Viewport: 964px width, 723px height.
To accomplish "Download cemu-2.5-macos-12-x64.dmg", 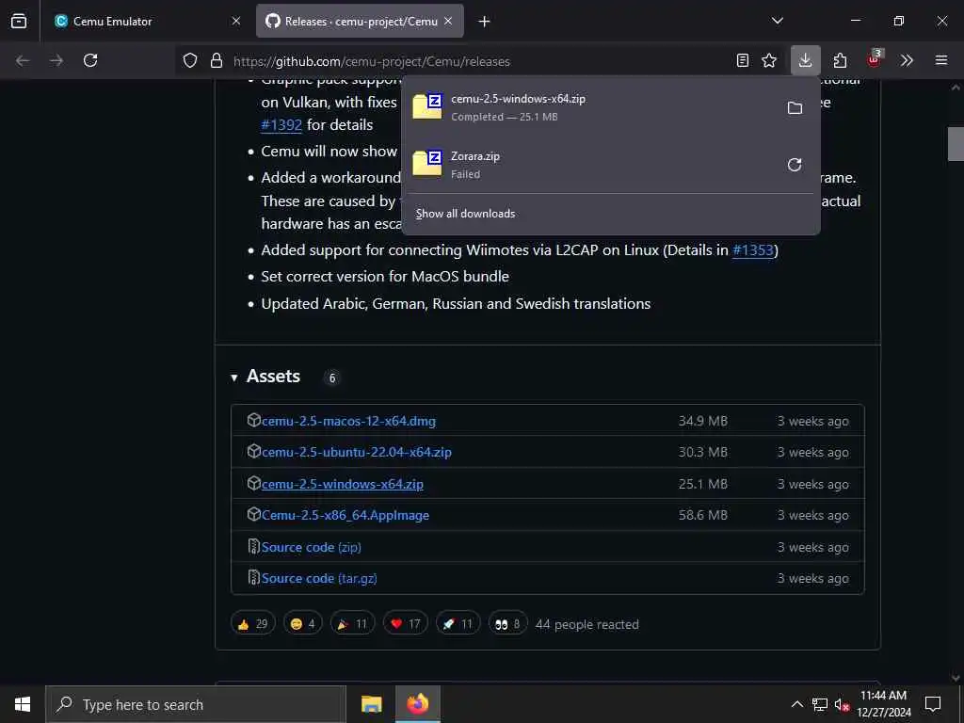I will (x=348, y=421).
